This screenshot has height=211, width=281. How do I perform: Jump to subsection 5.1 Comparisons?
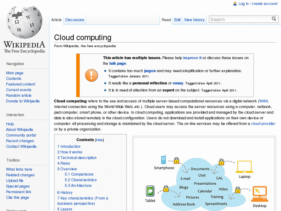click(79, 174)
